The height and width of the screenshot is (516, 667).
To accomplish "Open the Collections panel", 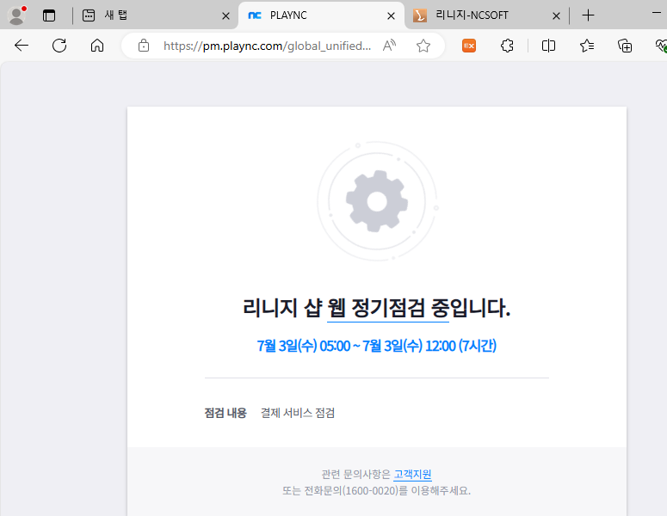I will (625, 46).
